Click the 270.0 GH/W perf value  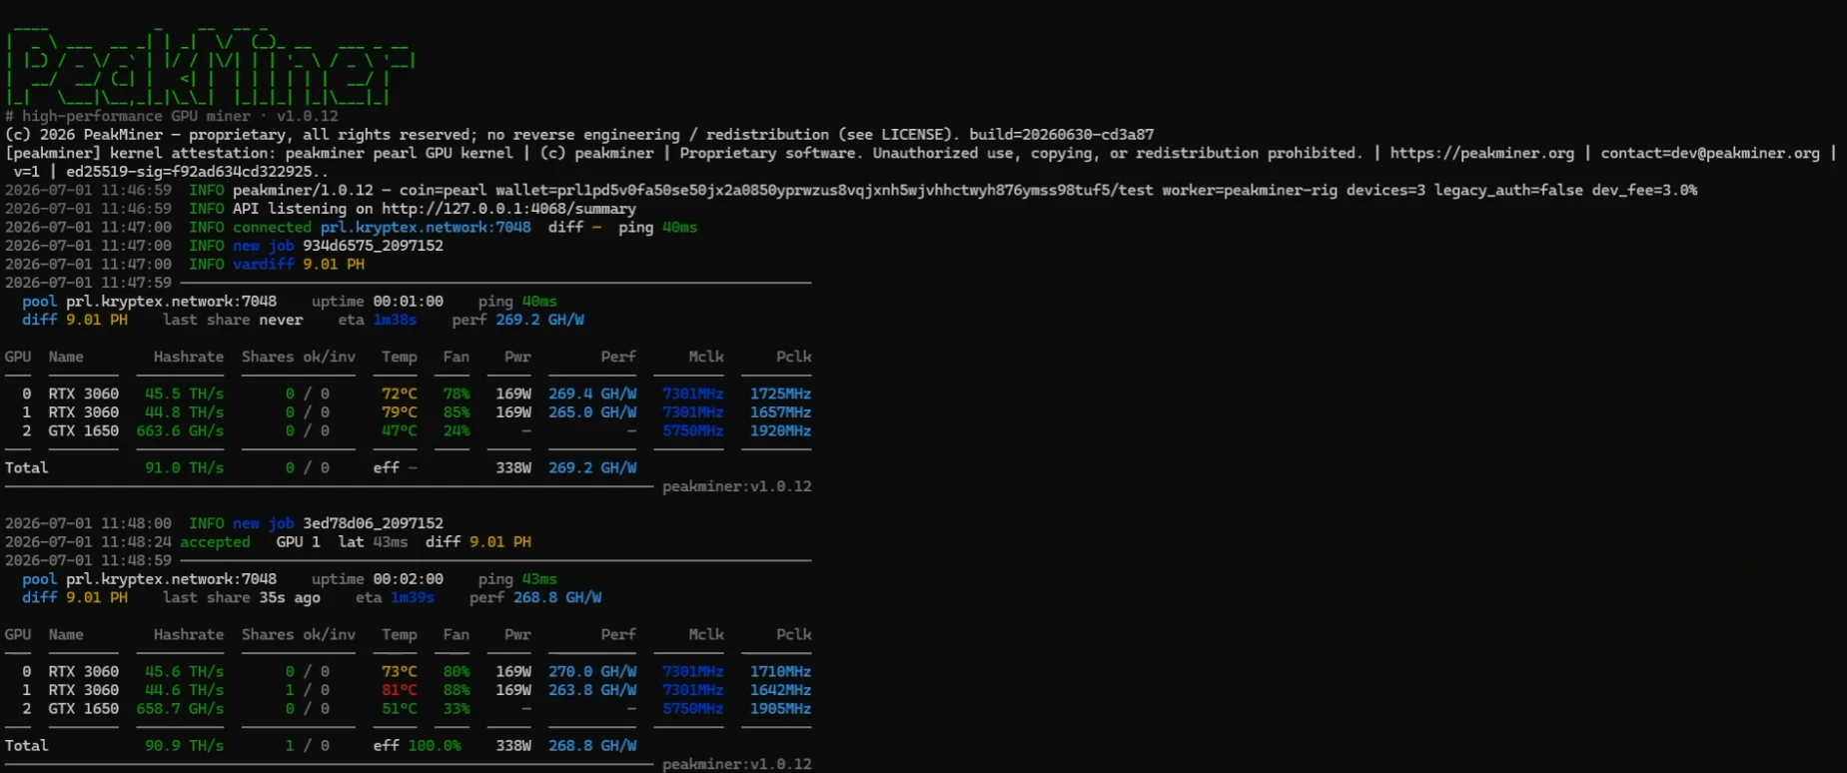[592, 672]
